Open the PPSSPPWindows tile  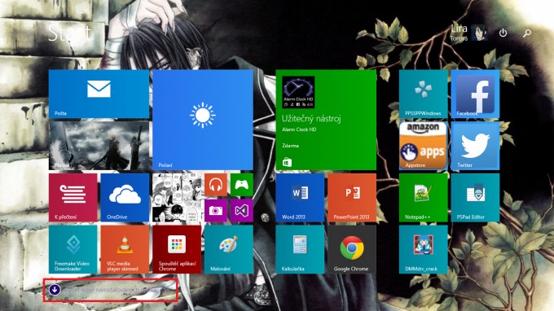tap(424, 94)
